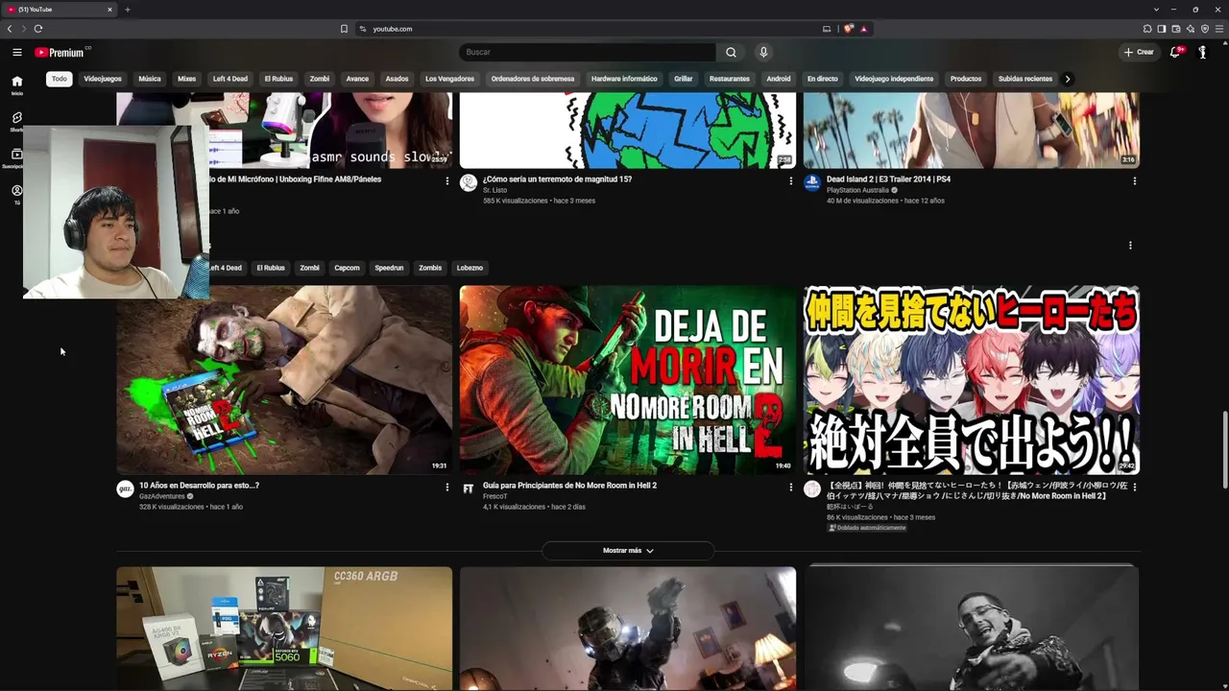This screenshot has width=1229, height=691.
Task: Select the Ordenadores de sobremesa chip
Action: (533, 79)
